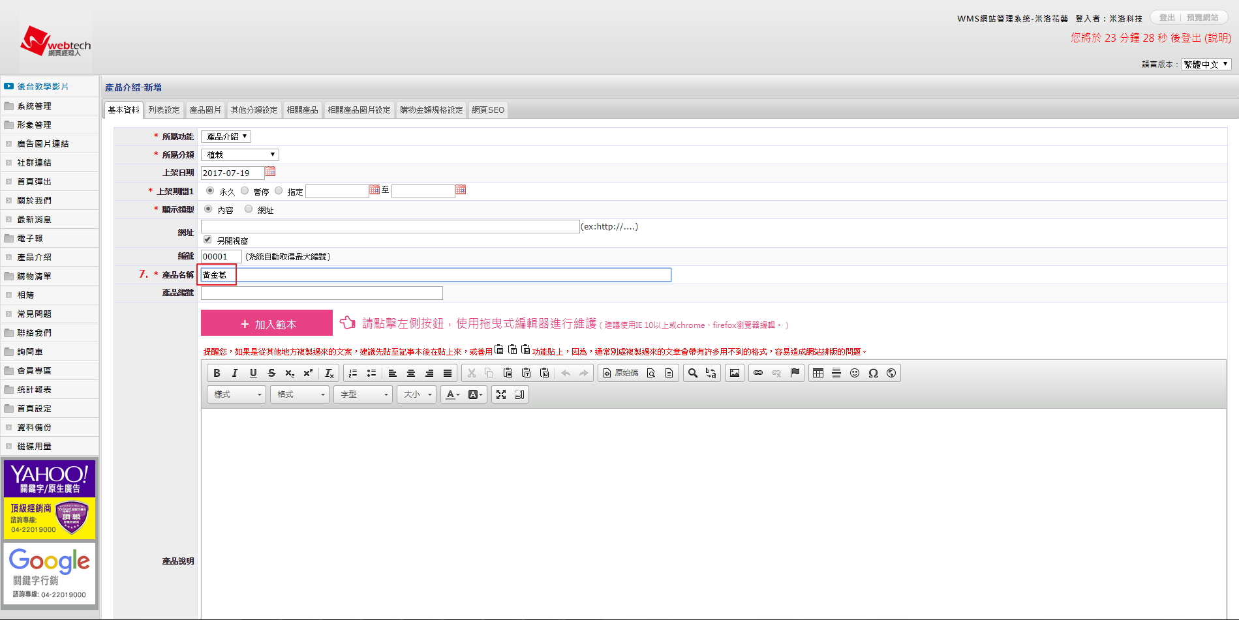The width and height of the screenshot is (1239, 620).
Task: Open the special character (Omega) picker
Action: click(x=873, y=373)
